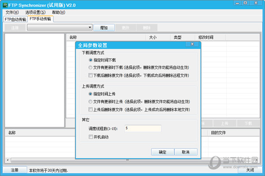
Task: Click the FTP Synchronizer app icon in title bar
Action: coord(5,5)
